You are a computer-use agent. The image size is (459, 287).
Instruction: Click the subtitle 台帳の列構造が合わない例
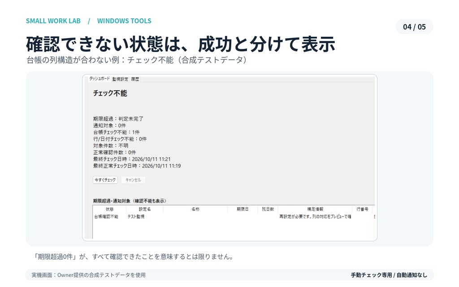(x=136, y=60)
